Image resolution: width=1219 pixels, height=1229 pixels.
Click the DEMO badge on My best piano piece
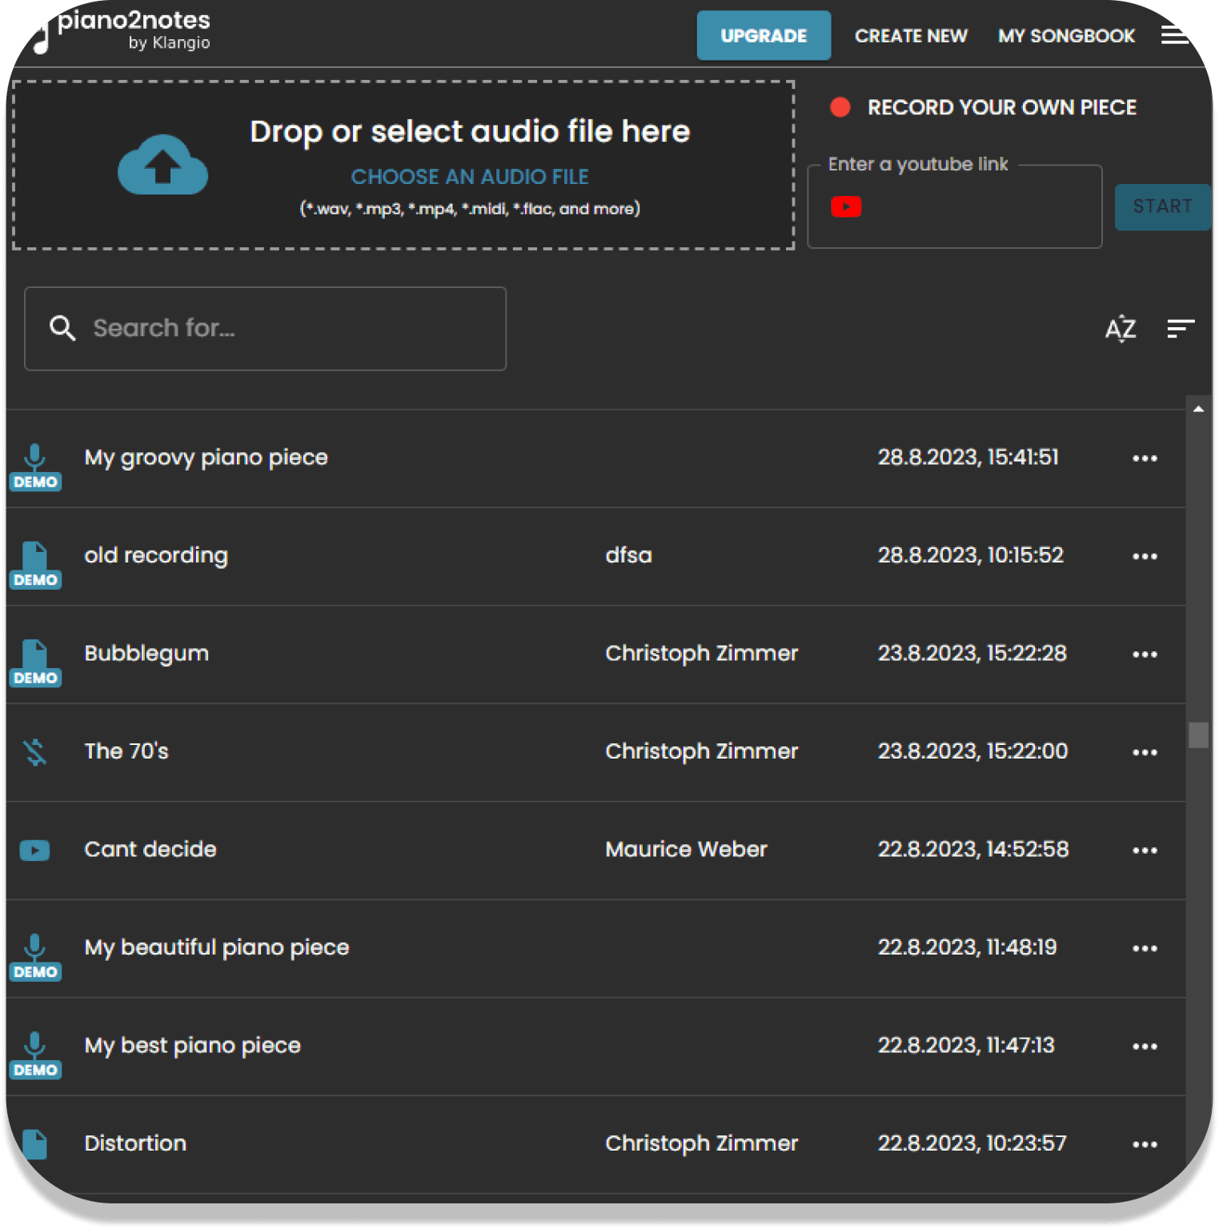[35, 1069]
